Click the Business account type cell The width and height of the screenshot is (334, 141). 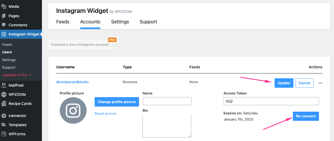pyautogui.click(x=130, y=82)
